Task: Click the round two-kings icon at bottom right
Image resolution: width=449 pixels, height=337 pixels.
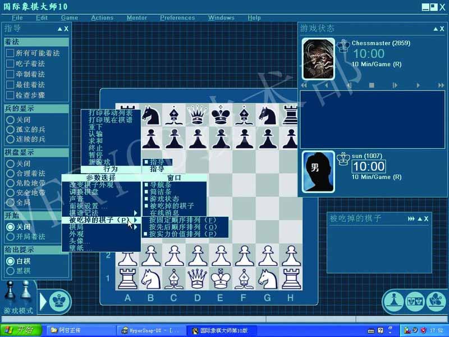Action: click(x=415, y=301)
